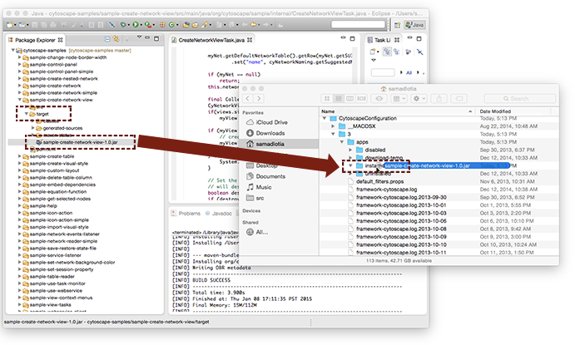
Task: Switch Finder to icon view
Action: click(327, 99)
